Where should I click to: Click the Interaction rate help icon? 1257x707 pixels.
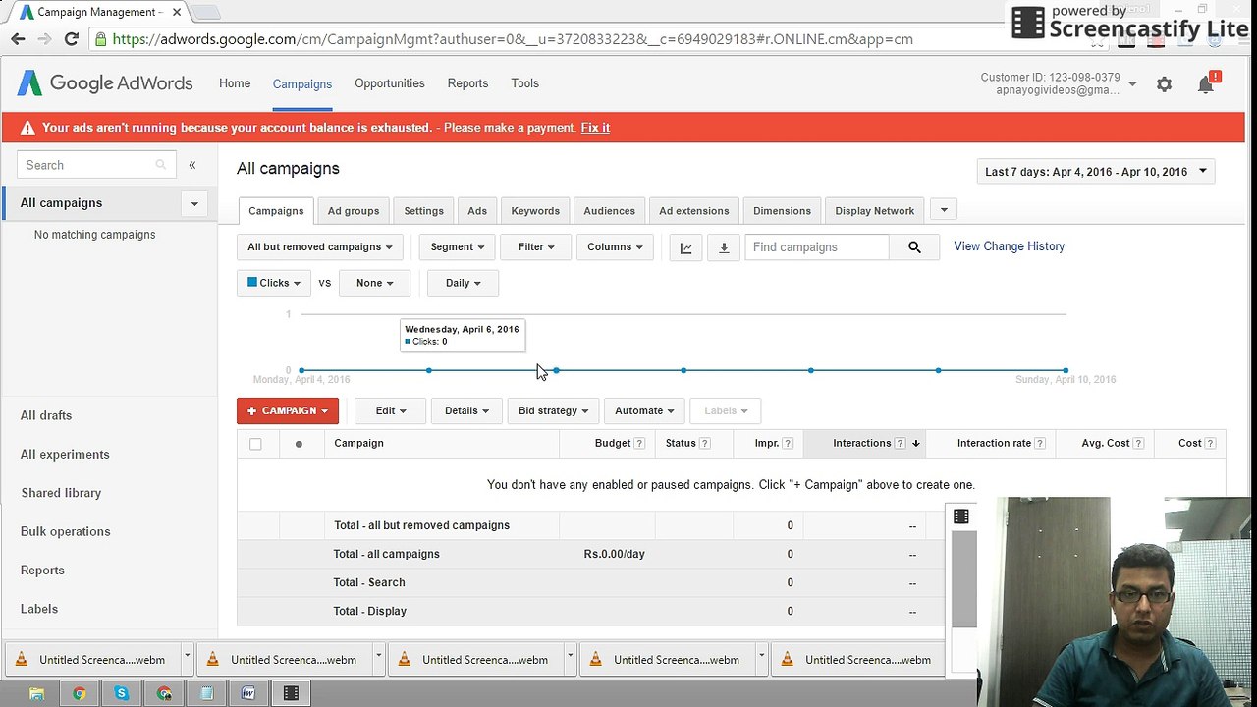click(x=1040, y=444)
